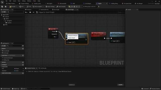Click the frame skip play icon
Image resolution: width=161 pixels, height=90 pixels.
[x=72, y=6]
